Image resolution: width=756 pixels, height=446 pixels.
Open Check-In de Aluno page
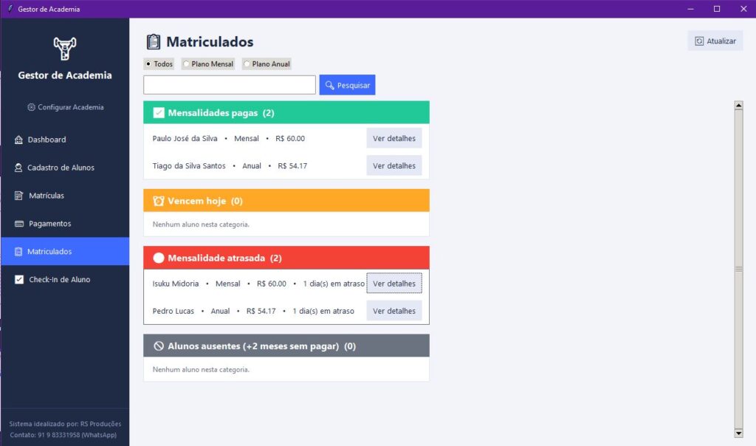click(x=65, y=280)
